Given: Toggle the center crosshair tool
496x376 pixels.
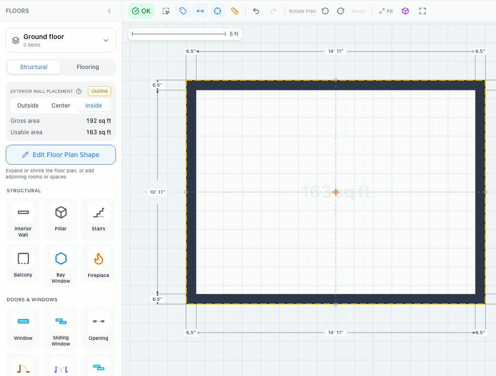Looking at the screenshot, I should (x=217, y=11).
